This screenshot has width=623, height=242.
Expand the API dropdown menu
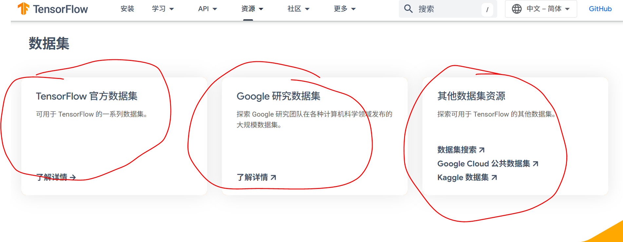[x=207, y=9]
